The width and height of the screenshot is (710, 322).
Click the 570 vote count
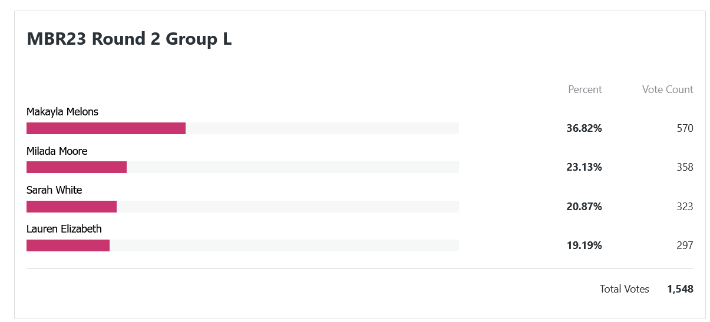[x=685, y=128]
